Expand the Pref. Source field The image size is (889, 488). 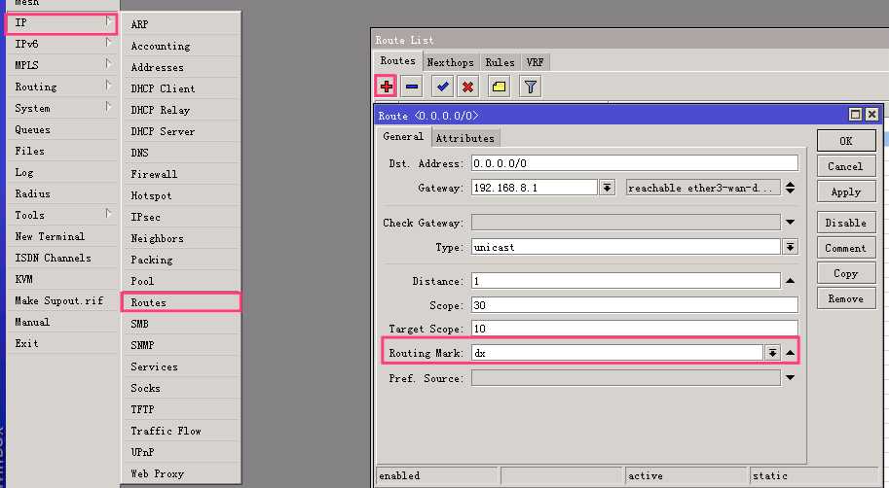[x=790, y=377]
